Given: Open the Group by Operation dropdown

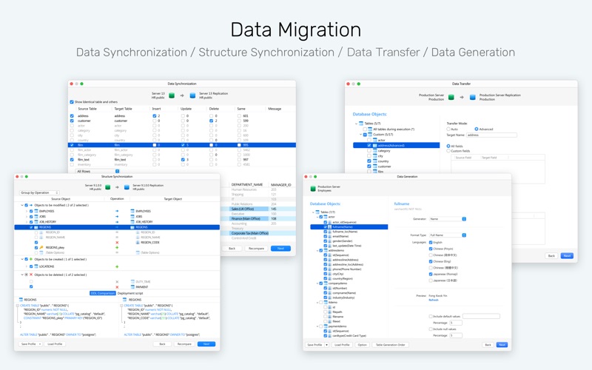Looking at the screenshot, I should coord(39,192).
